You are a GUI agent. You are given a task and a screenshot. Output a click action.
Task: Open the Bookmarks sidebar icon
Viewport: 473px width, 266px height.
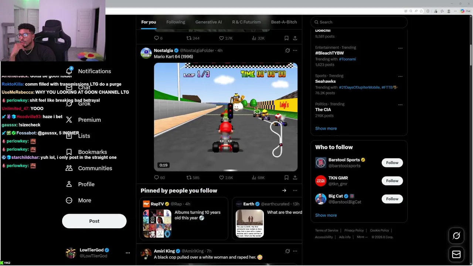click(69, 152)
